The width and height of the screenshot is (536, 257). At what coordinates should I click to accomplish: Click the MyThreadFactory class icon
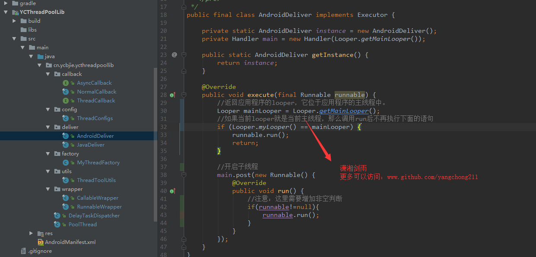(x=66, y=162)
